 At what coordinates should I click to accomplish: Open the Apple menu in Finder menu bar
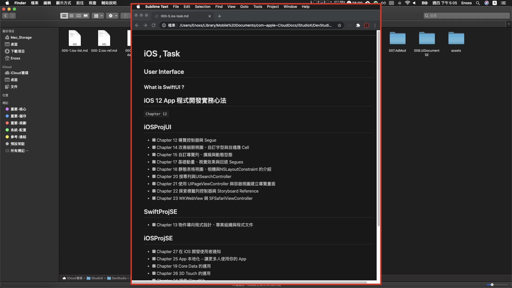click(x=7, y=3)
